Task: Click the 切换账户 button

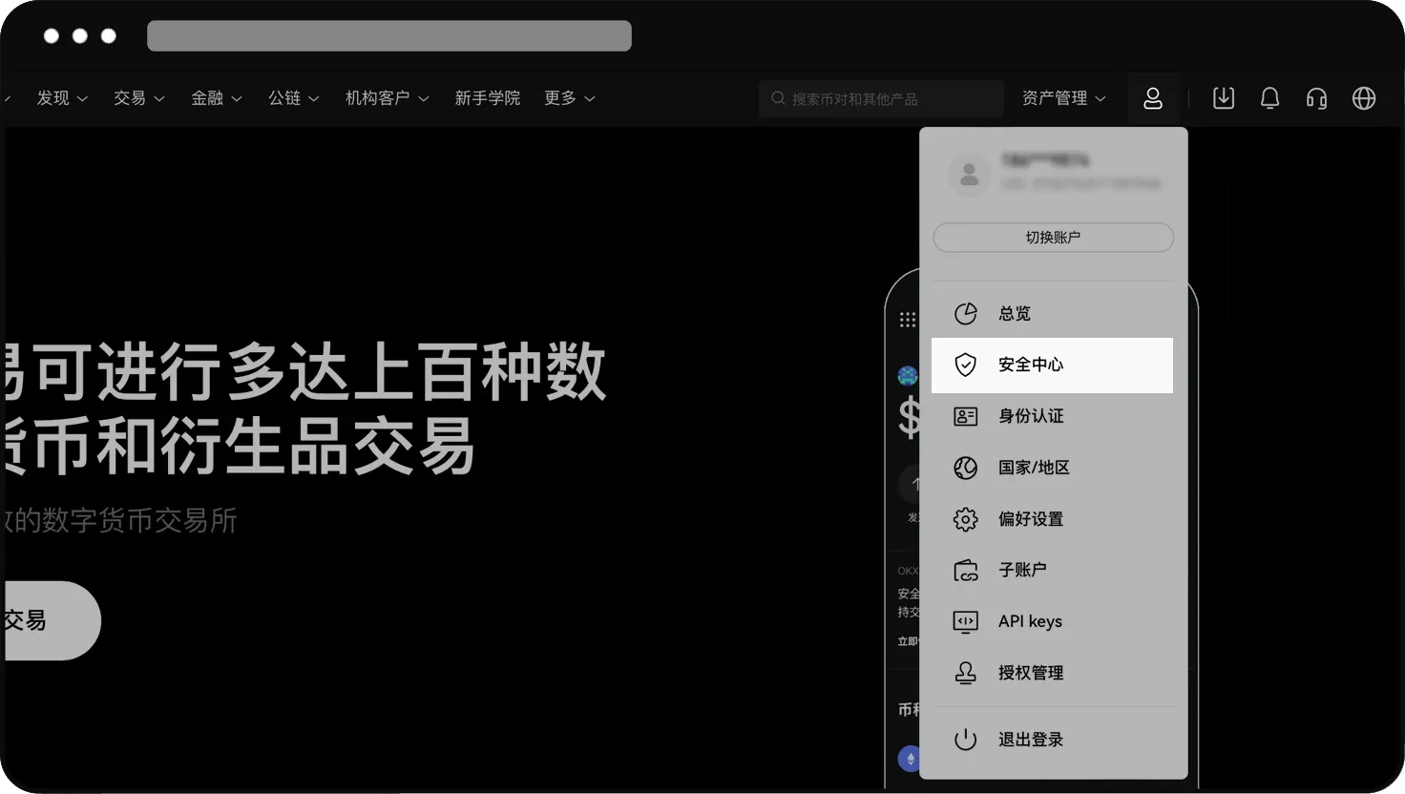Action: point(1053,238)
